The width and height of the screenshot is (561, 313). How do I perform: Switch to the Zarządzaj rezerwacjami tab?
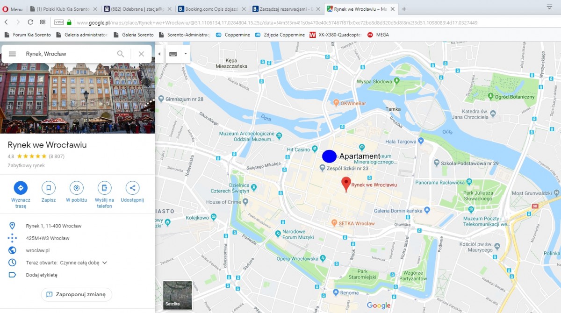click(x=287, y=9)
